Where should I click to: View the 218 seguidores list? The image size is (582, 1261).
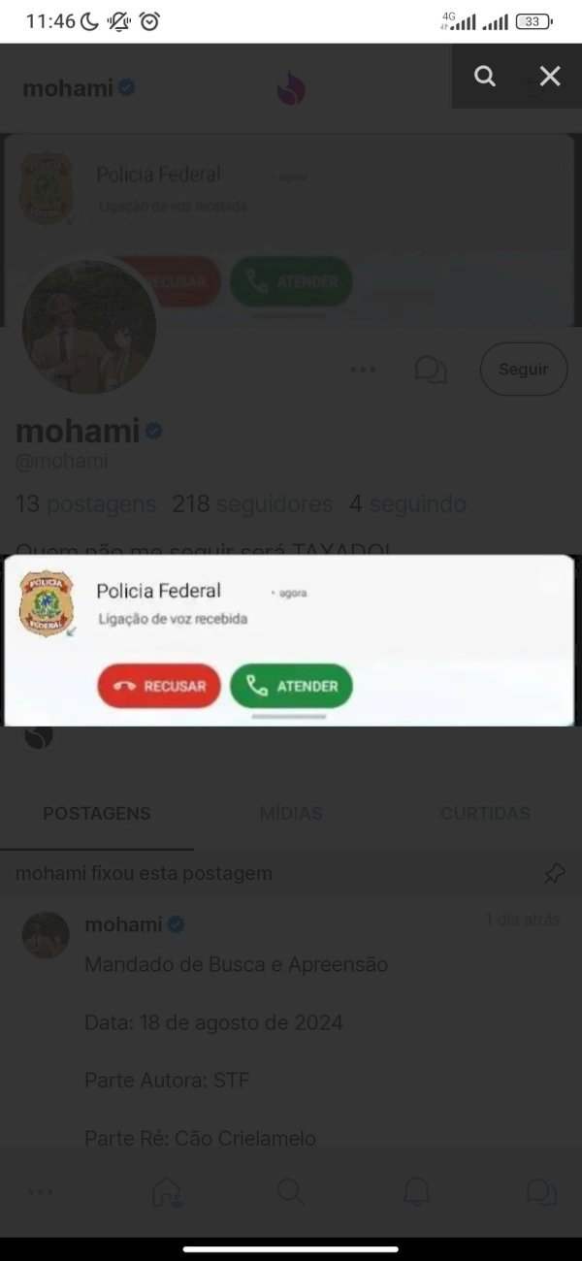tap(252, 504)
